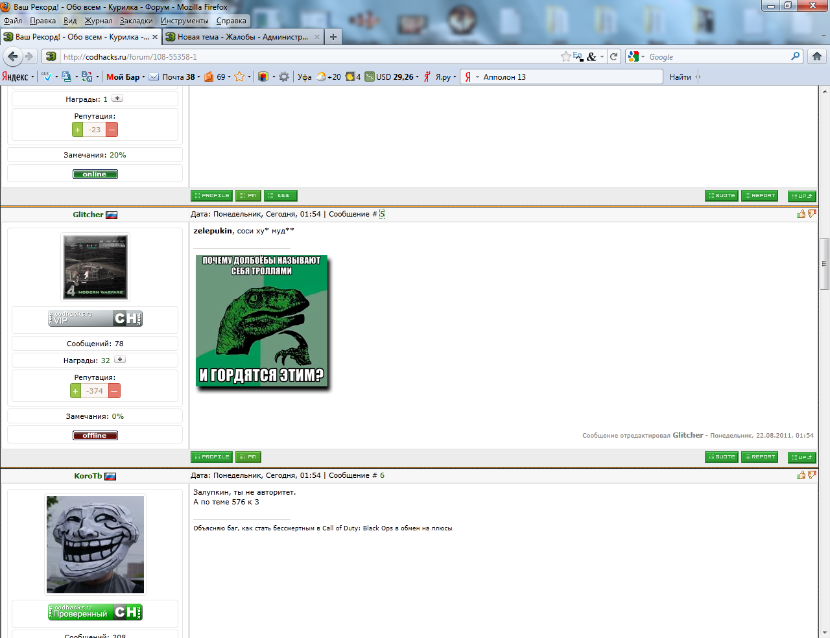Open Glitcher's PROFILE button
The height and width of the screenshot is (638, 830).
point(211,457)
